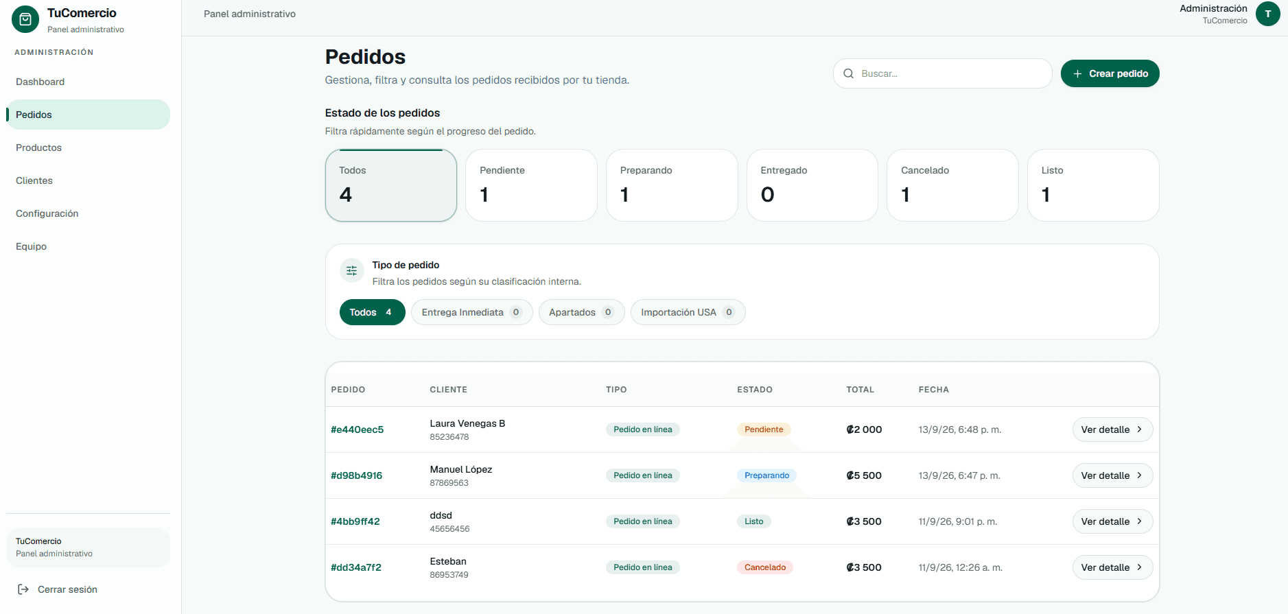Screen dimensions: 1288x614
Task: Click the Listo status badge in table
Action: [754, 521]
